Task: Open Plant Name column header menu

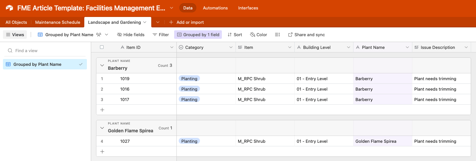Action: pos(407,47)
